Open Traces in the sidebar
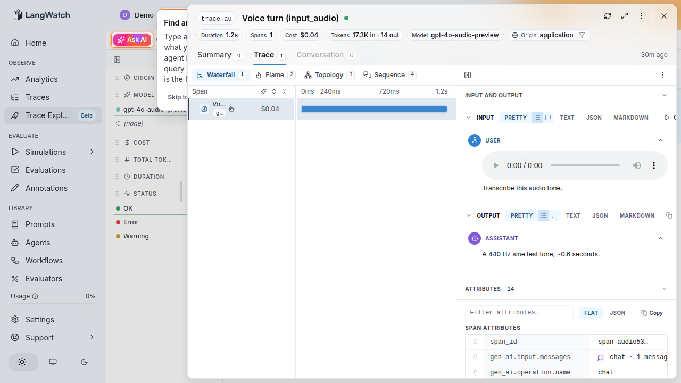 pyautogui.click(x=53, y=97)
